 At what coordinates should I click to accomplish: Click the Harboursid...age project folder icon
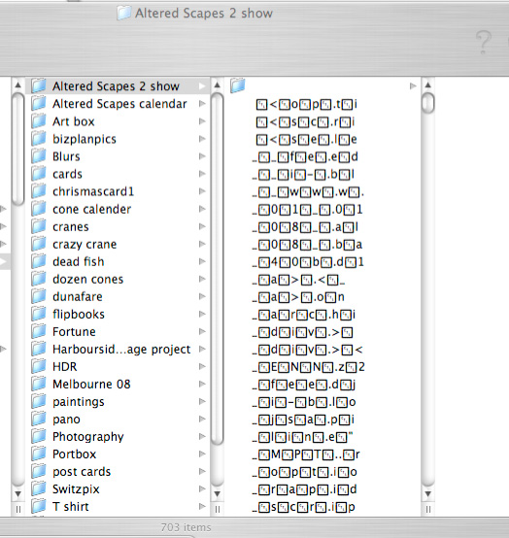(39, 349)
